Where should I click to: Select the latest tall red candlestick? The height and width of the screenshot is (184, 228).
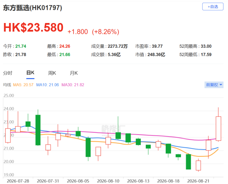coord(219,129)
